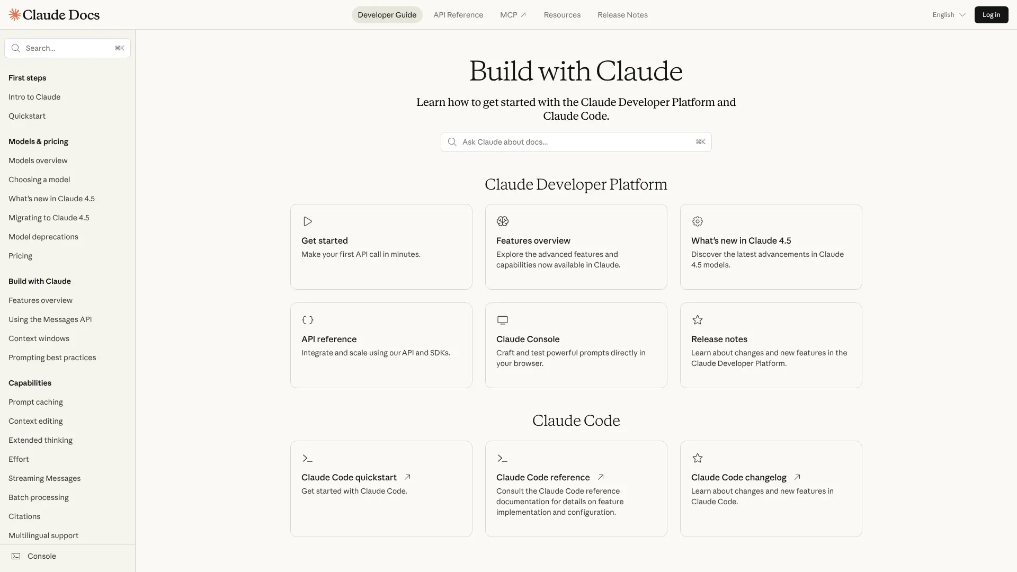Focus the sidebar Search field
The width and height of the screenshot is (1017, 572).
[67, 48]
